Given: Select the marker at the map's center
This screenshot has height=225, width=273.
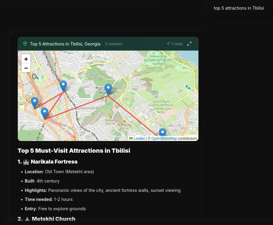Looking at the screenshot, I should pos(108,89).
